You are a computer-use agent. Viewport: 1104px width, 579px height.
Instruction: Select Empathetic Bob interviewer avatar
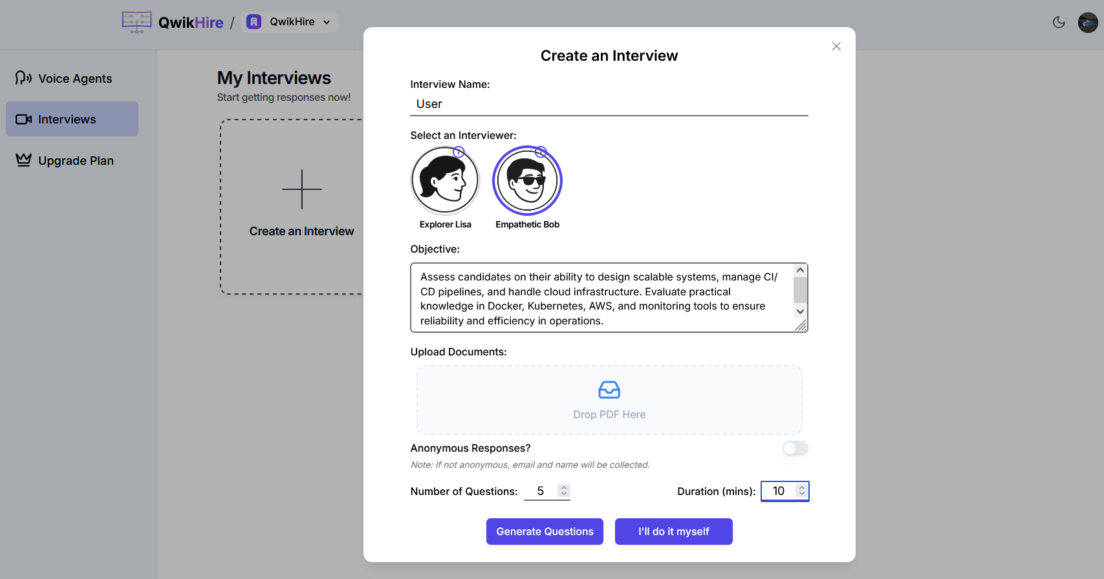527,180
